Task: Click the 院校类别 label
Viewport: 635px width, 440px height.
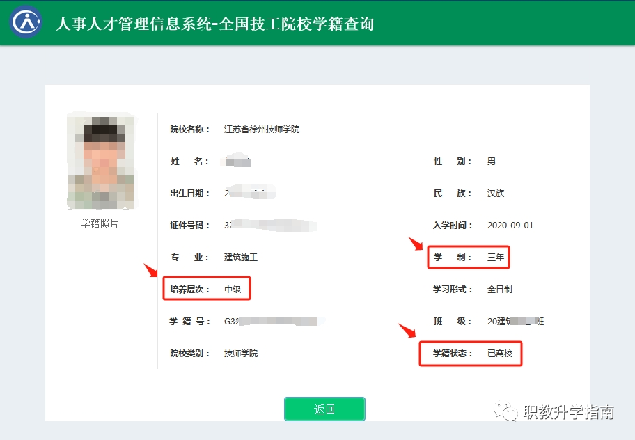Action: [189, 354]
